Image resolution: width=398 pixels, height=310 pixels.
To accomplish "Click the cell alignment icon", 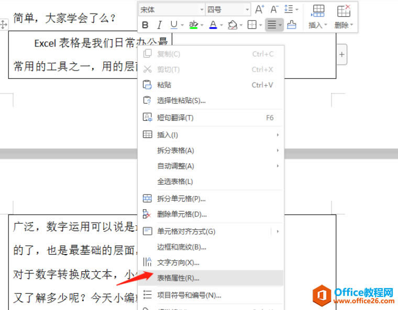I will click(147, 231).
